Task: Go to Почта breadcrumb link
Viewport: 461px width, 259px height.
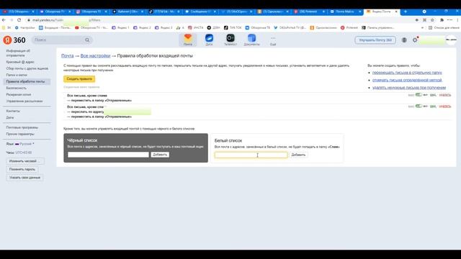Action: (x=67, y=56)
